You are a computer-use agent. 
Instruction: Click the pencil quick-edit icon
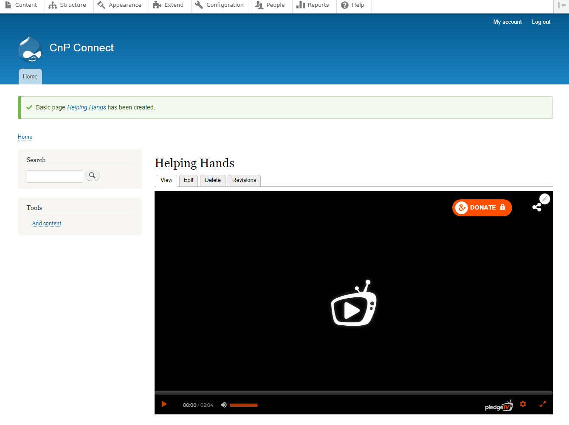(x=545, y=199)
